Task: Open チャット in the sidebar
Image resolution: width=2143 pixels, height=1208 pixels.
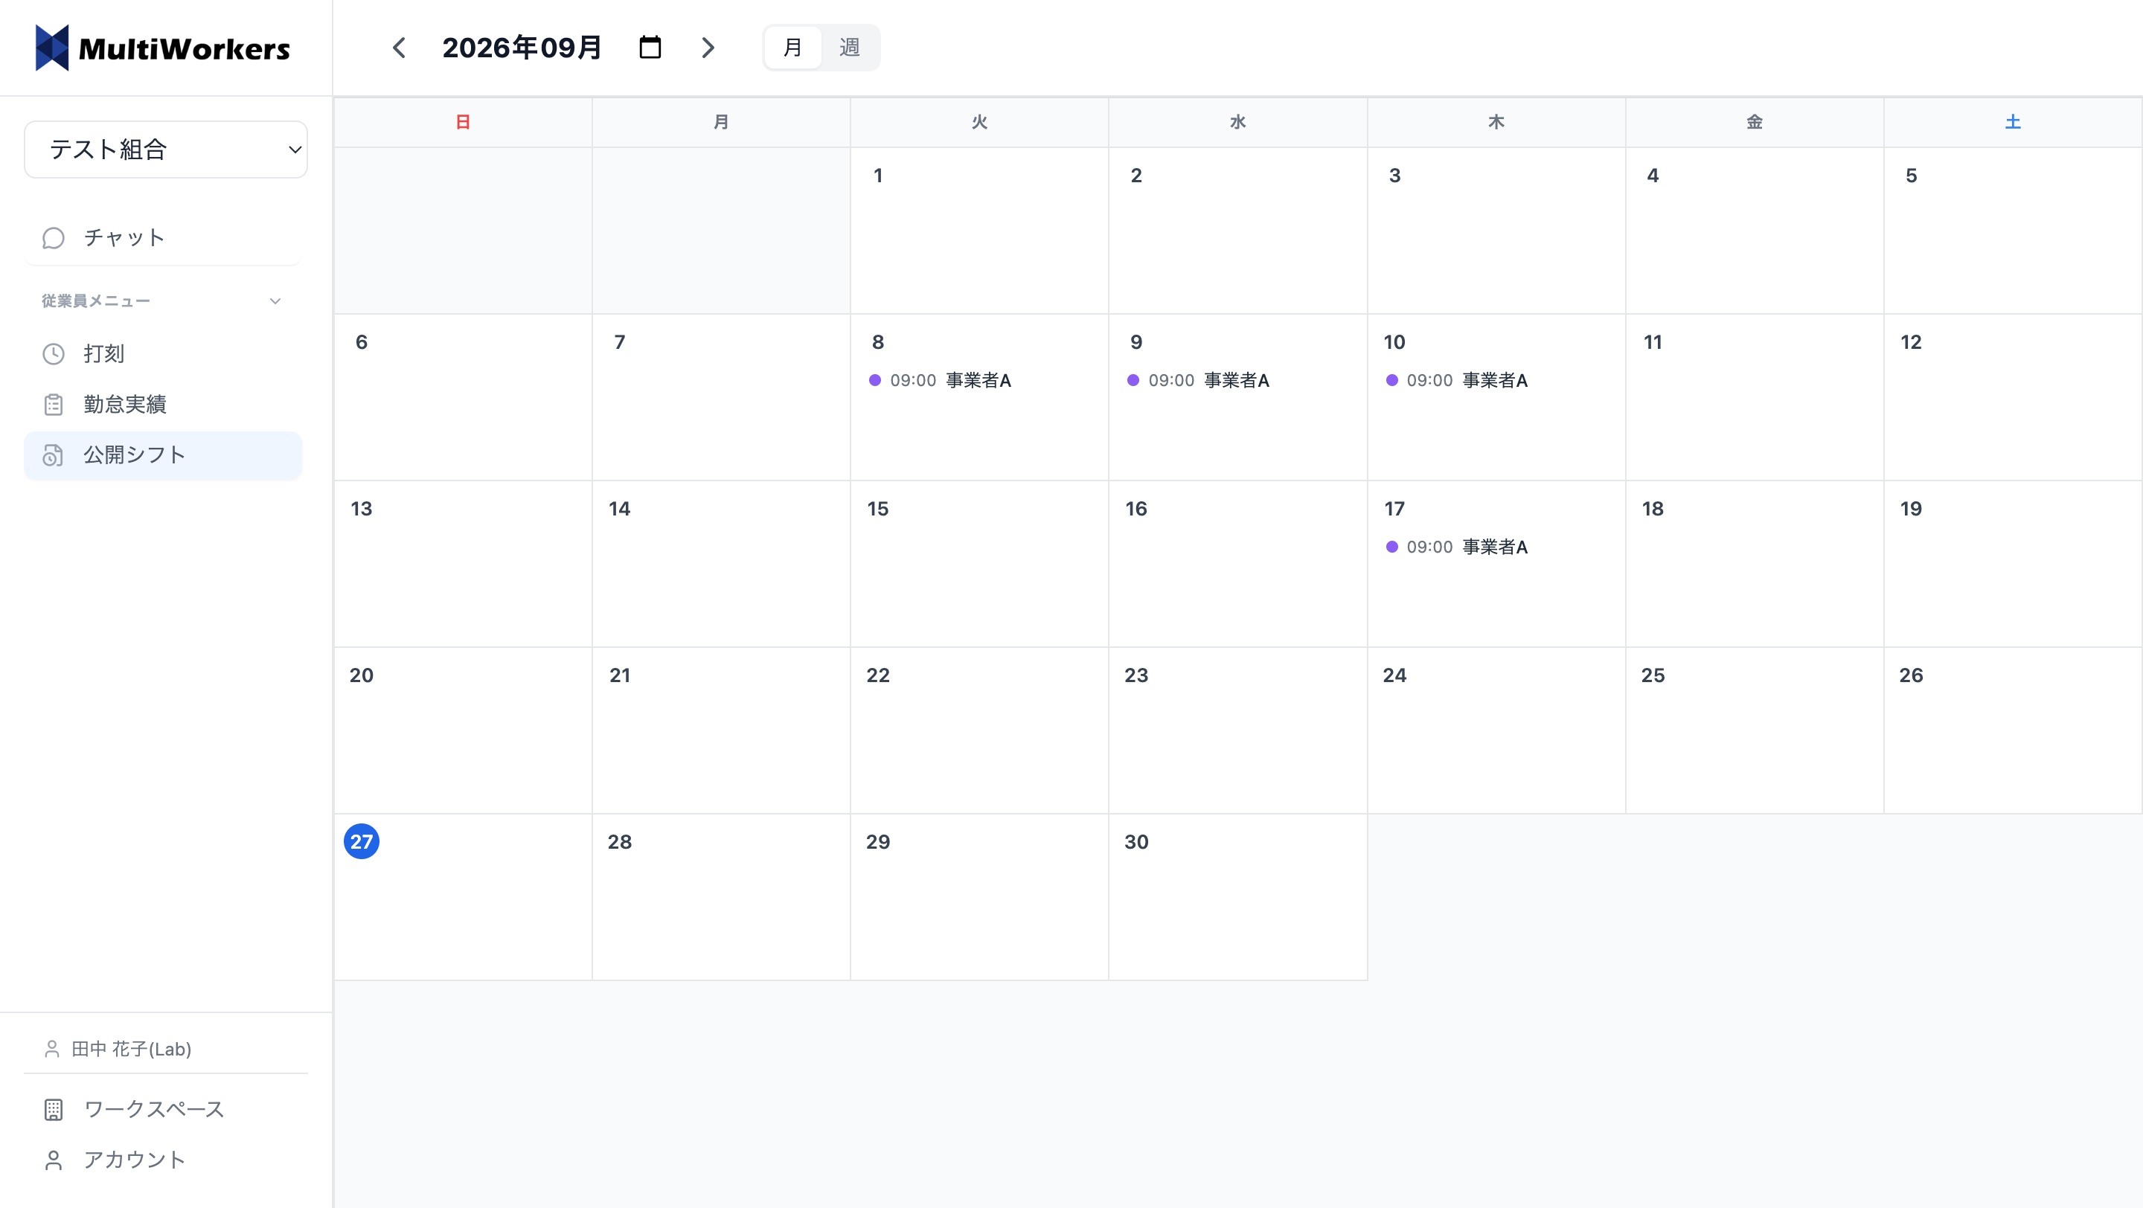Action: [162, 238]
